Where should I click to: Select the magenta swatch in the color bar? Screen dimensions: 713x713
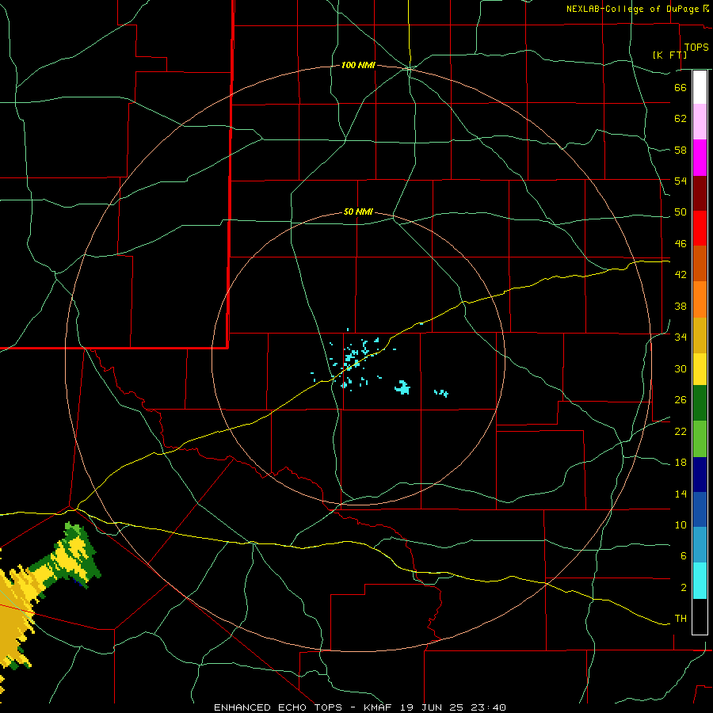pos(700,158)
